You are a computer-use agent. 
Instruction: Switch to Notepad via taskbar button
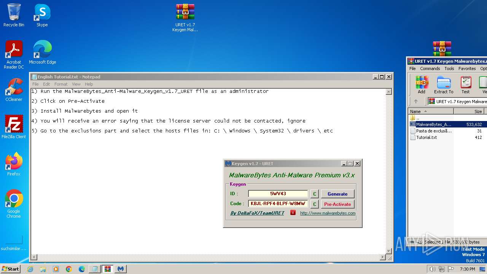[94, 269]
